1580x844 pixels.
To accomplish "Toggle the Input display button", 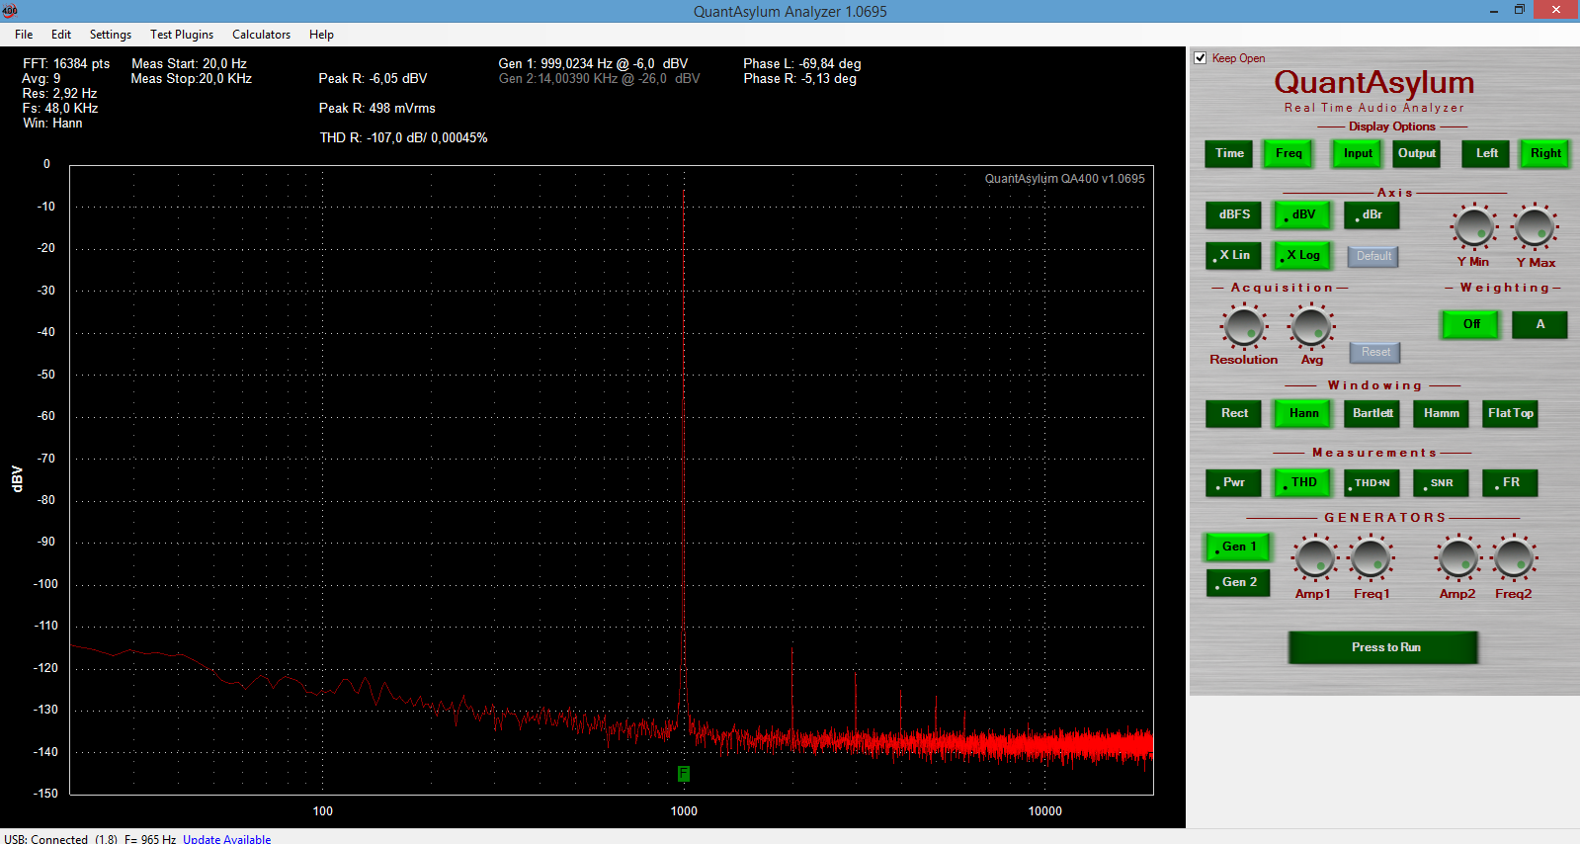I will (1358, 153).
